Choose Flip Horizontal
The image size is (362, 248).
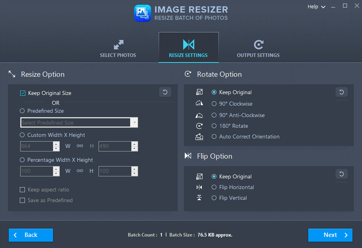point(214,187)
